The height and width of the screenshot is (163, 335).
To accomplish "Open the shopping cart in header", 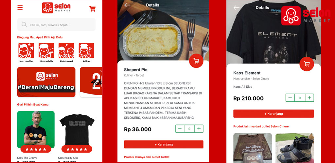I will (92, 9).
